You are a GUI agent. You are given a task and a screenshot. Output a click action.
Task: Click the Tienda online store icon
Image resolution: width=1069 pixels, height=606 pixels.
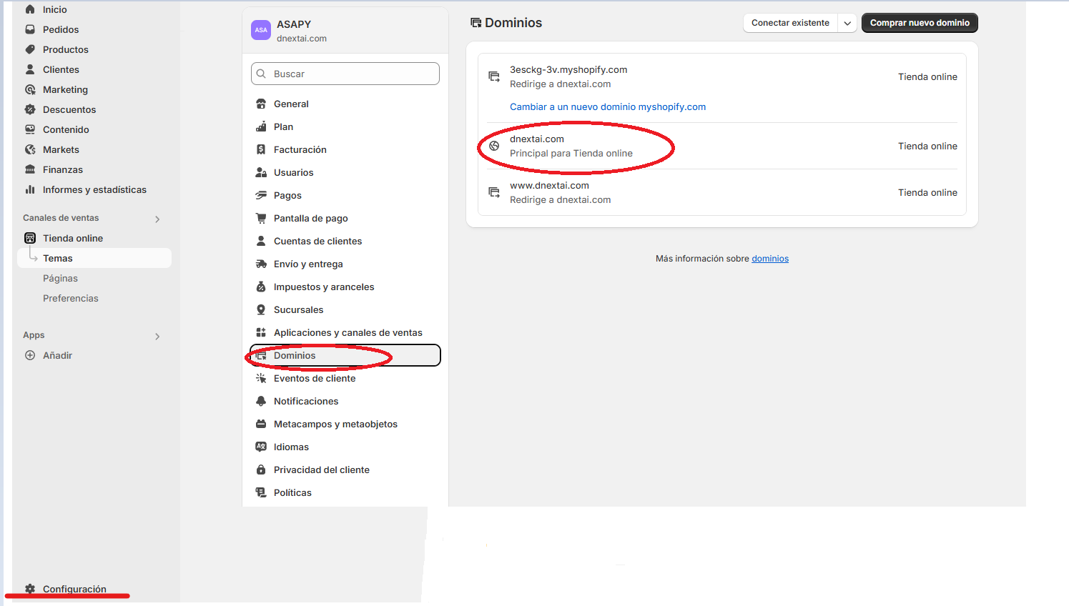pos(30,238)
